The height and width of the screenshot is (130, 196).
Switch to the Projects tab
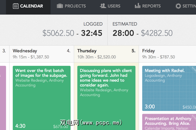coord(72,6)
